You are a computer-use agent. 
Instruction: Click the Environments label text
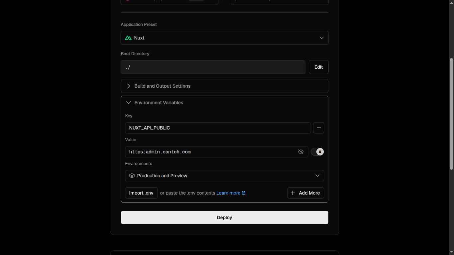point(139,164)
